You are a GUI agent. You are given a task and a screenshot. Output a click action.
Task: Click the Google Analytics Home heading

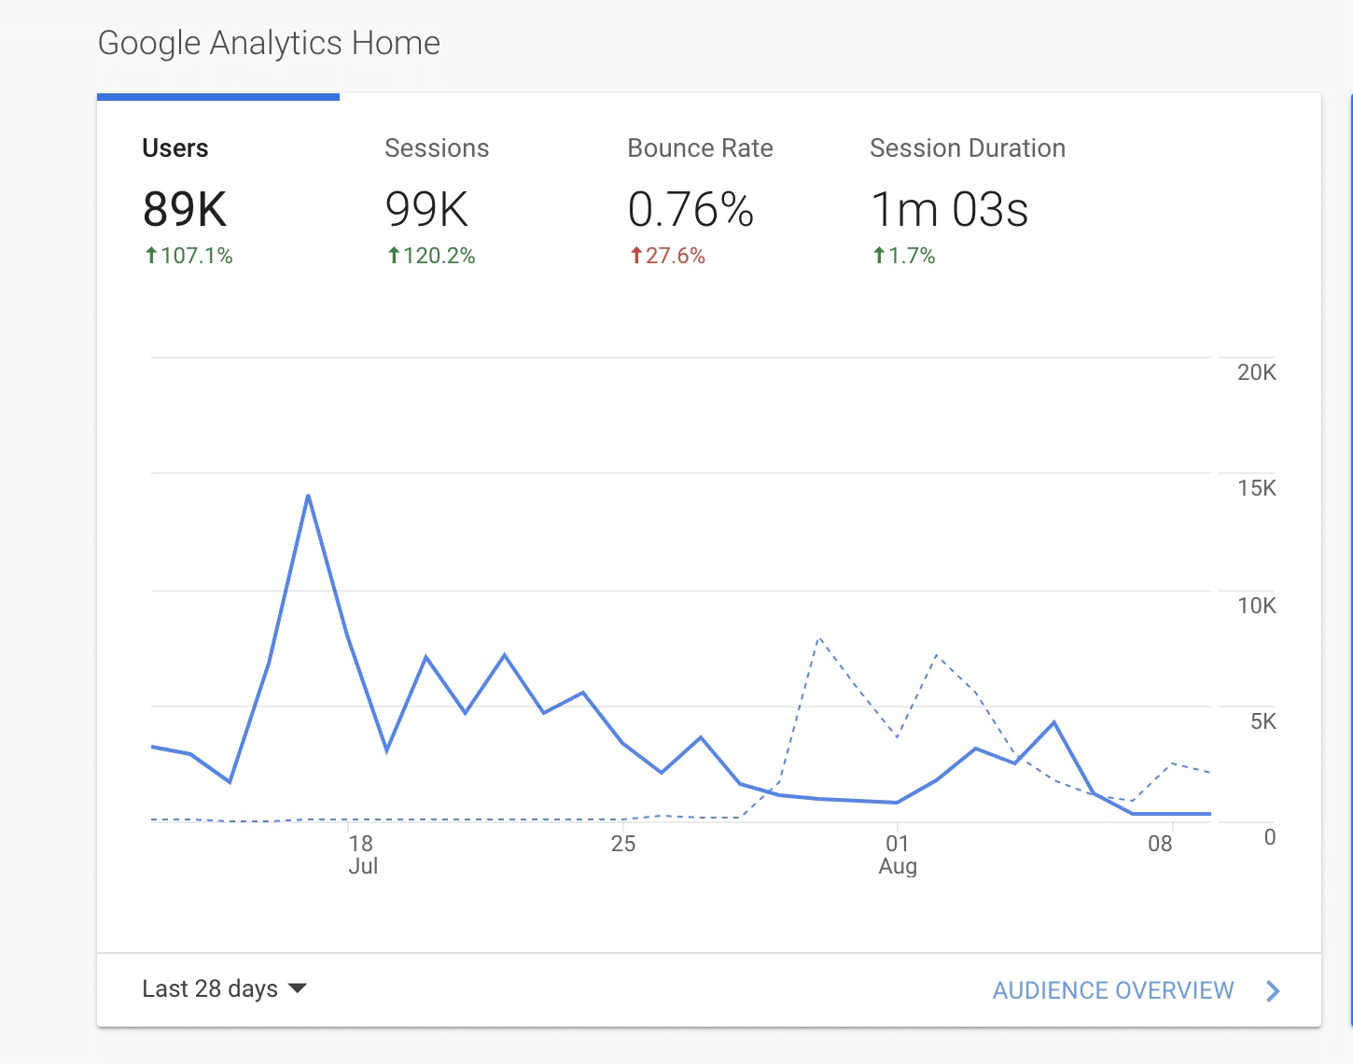269,43
